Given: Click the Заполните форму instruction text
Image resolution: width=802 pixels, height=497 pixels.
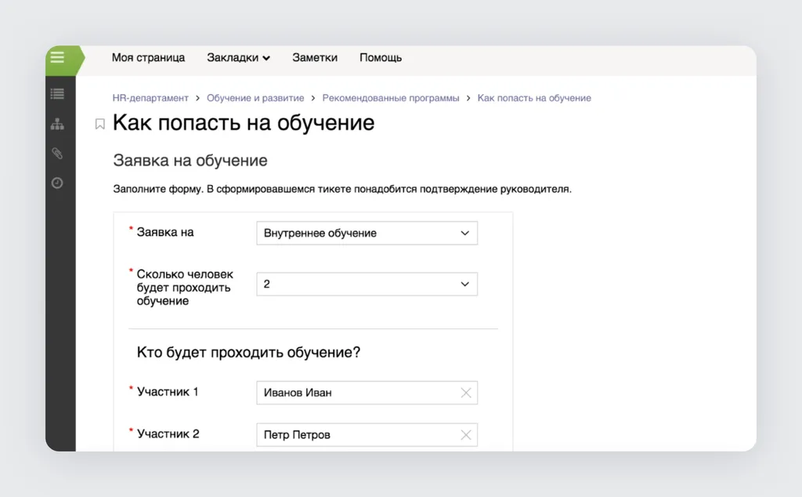Looking at the screenshot, I should [x=342, y=189].
